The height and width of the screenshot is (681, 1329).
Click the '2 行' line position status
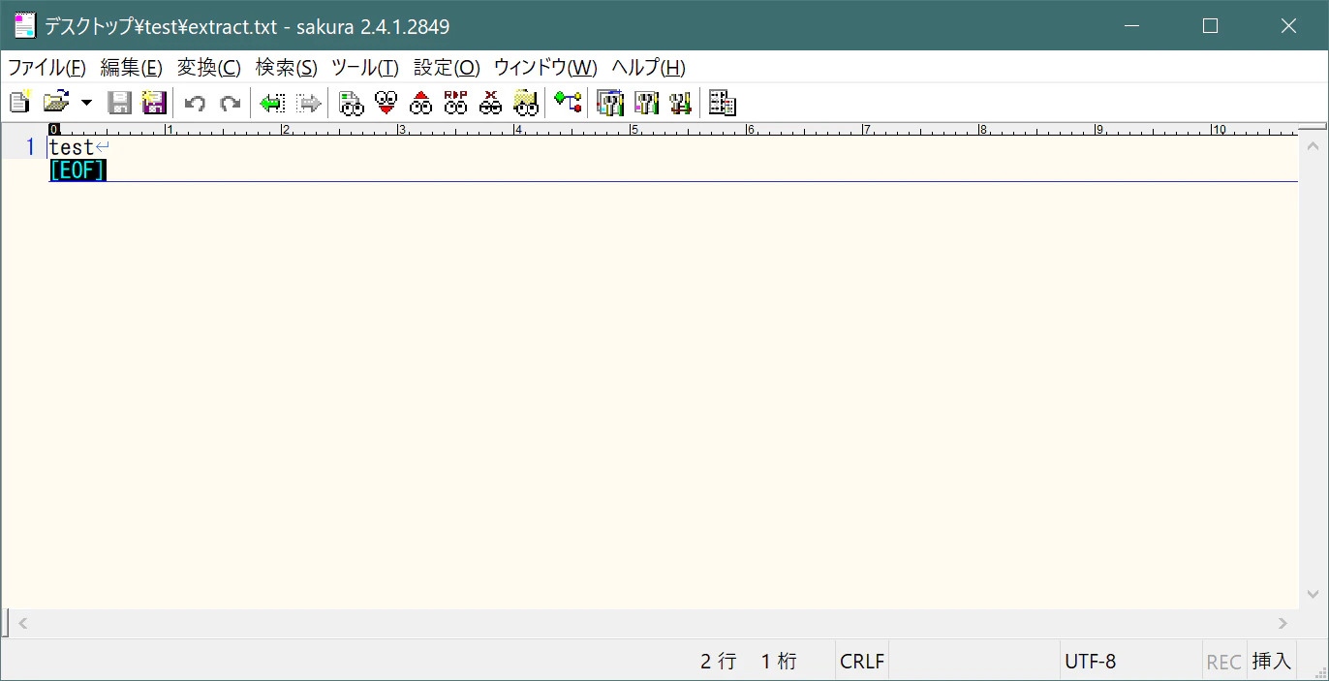[x=718, y=662]
